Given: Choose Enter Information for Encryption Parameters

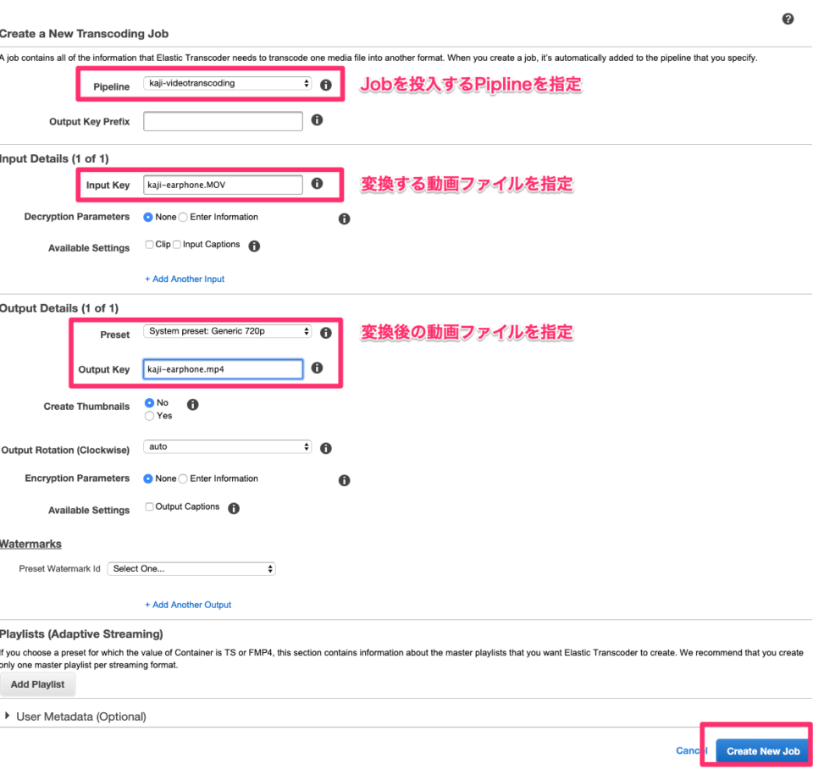Looking at the screenshot, I should click(x=184, y=479).
